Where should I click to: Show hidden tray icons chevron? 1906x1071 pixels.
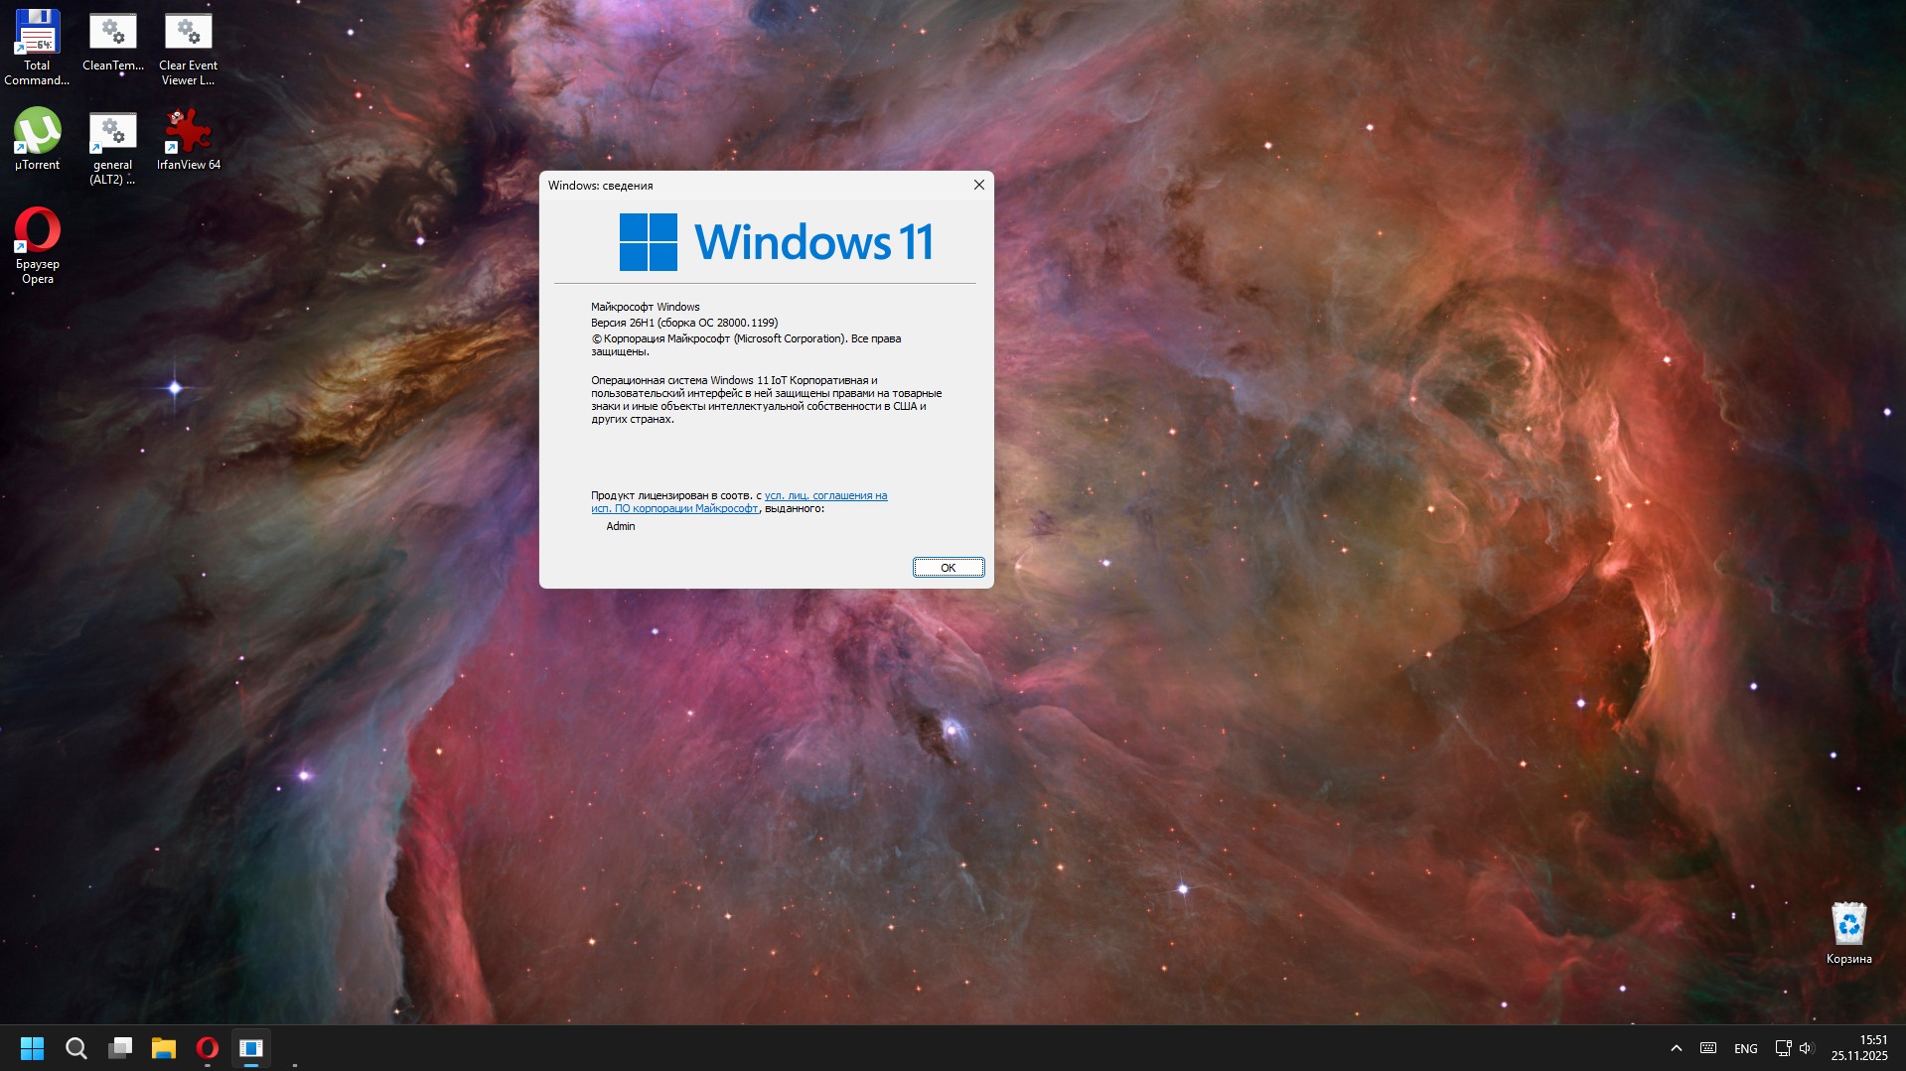(1676, 1048)
